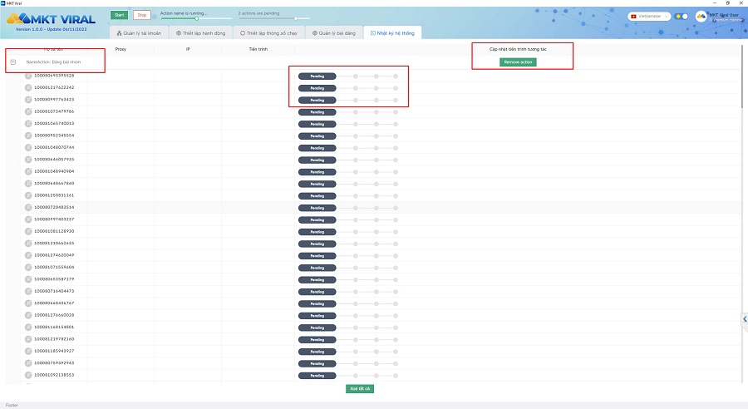Screen dimensions: 748x409
Task: Click avatar icon of account 100080997763423
Action: tap(28, 100)
